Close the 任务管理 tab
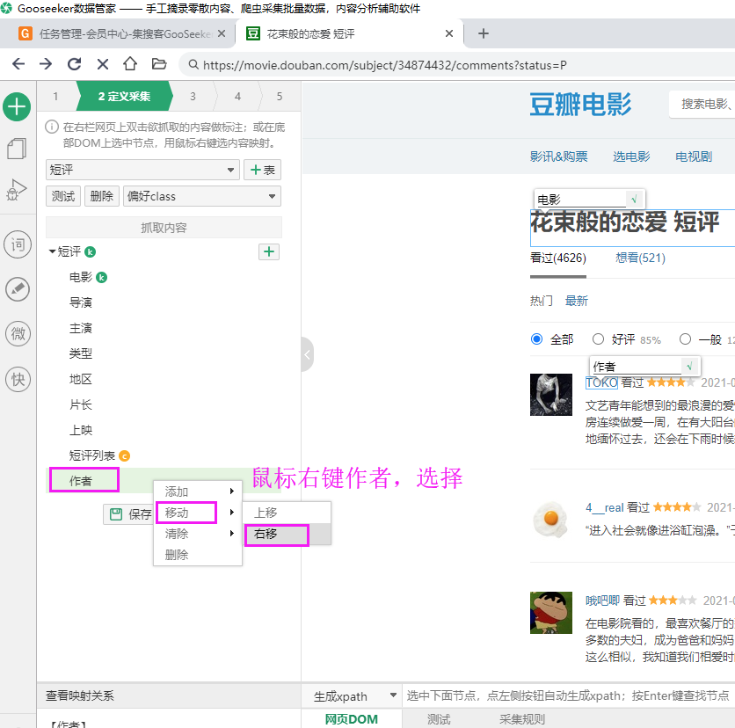 click(x=222, y=33)
